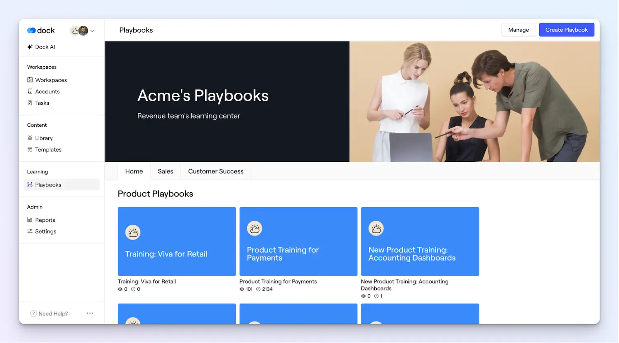This screenshot has width=619, height=343.
Task: Go to Accounts
Action: click(47, 91)
